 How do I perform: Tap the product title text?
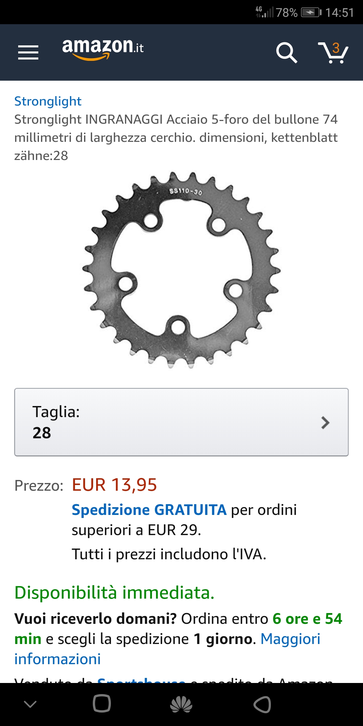176,137
